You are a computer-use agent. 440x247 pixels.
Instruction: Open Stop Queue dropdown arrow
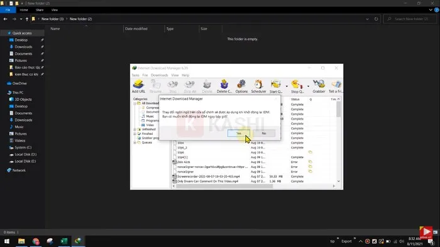(308, 86)
